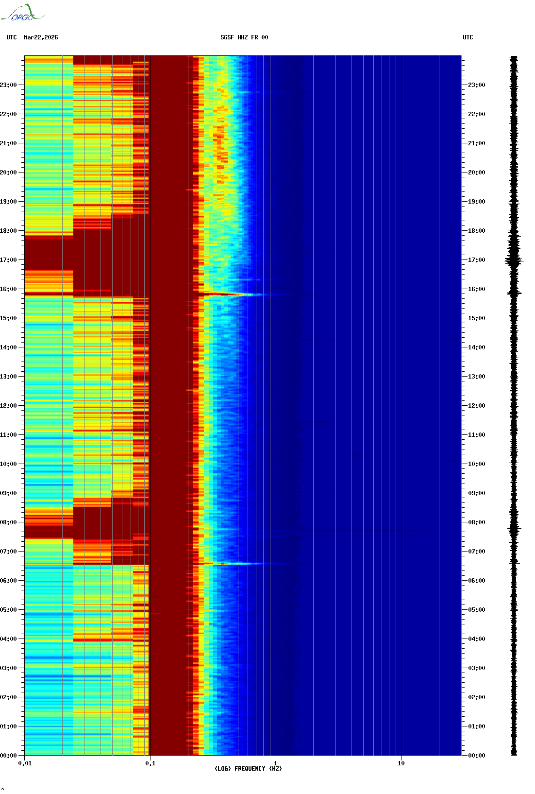Click the left 'UTC' header label

pos(12,37)
